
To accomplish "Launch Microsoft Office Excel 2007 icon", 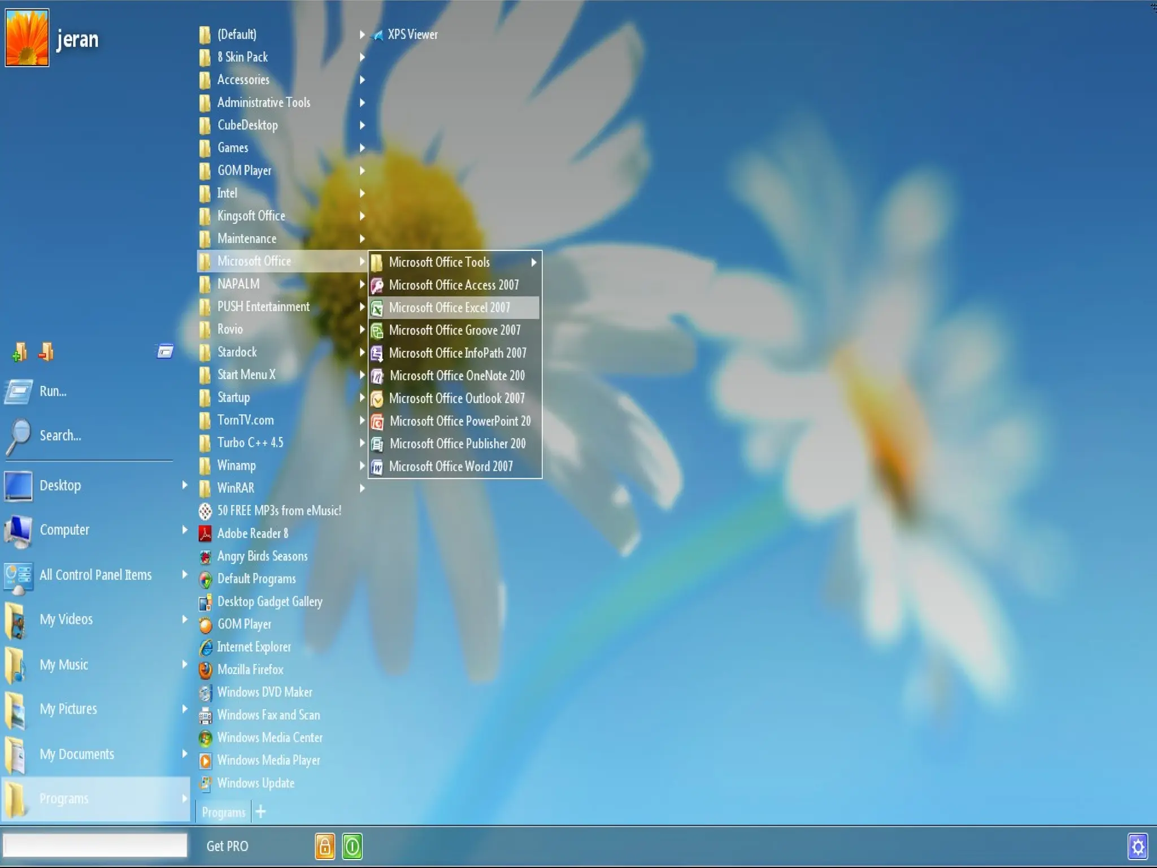I will click(x=377, y=308).
